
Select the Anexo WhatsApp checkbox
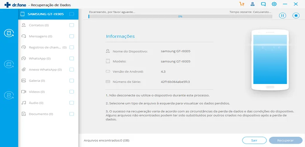pos(72,69)
